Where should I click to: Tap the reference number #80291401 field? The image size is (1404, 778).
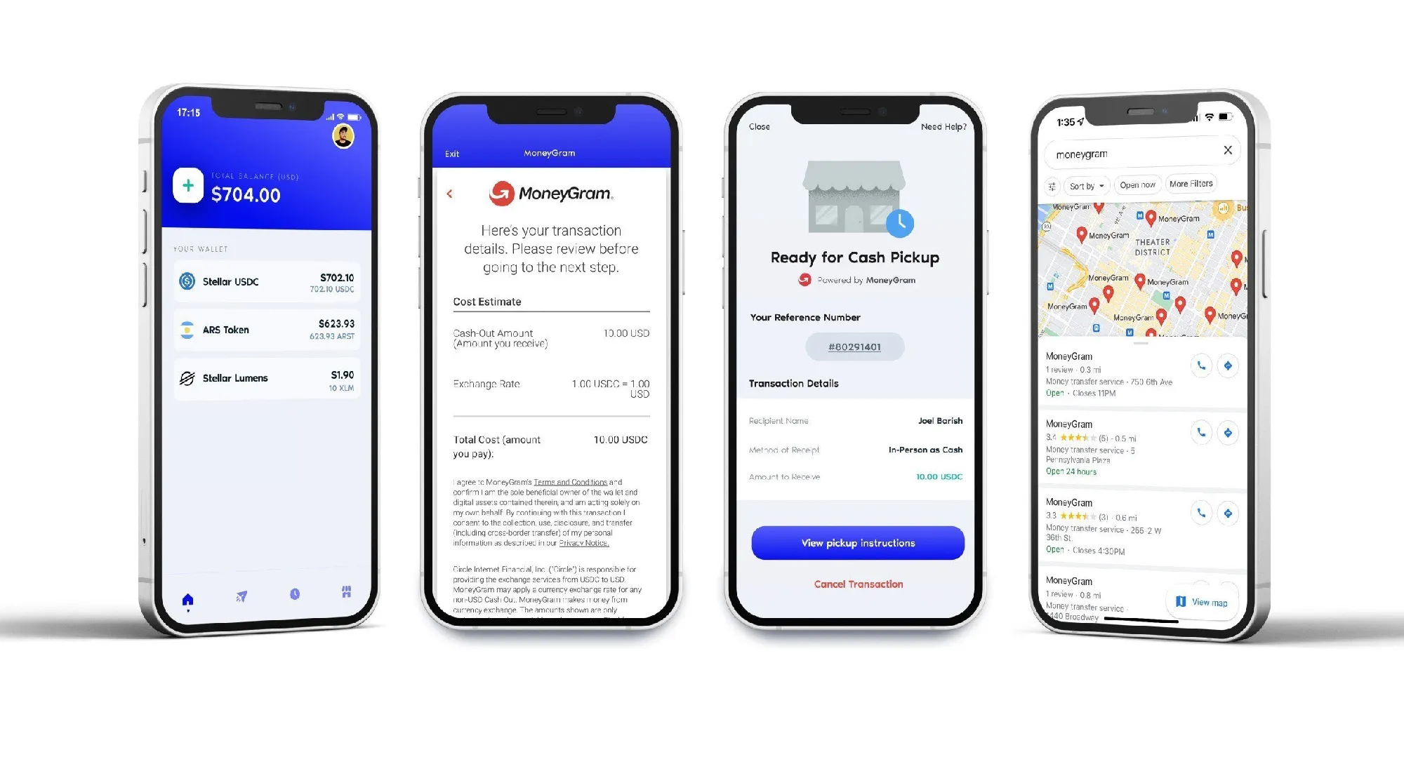[856, 347]
